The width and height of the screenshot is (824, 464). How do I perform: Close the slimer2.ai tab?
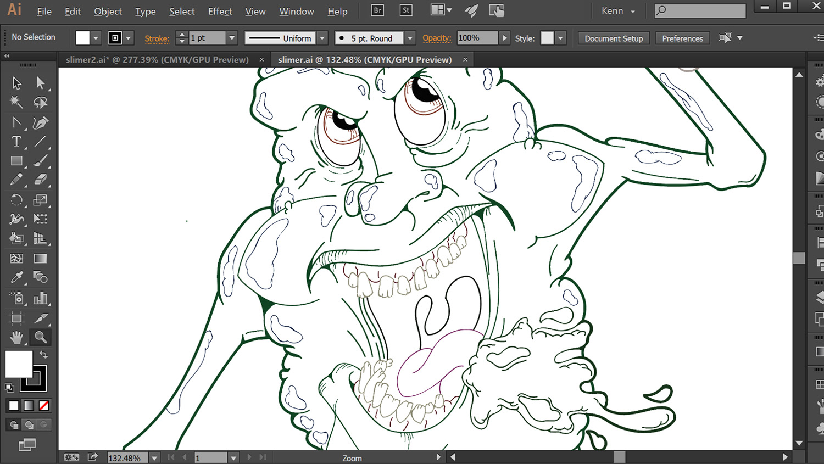pos(261,59)
